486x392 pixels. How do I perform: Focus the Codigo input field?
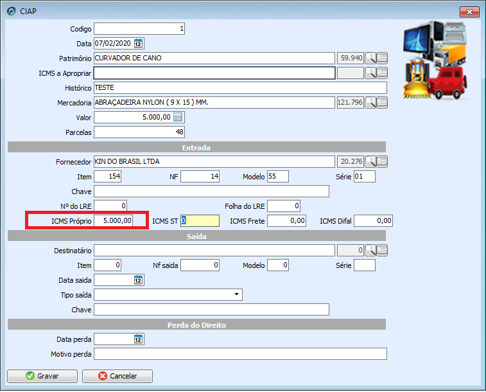(x=139, y=28)
